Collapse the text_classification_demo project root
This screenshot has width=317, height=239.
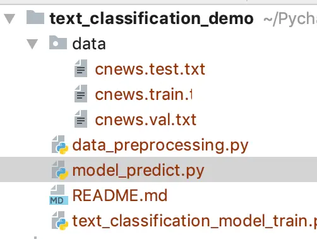[x=9, y=18]
